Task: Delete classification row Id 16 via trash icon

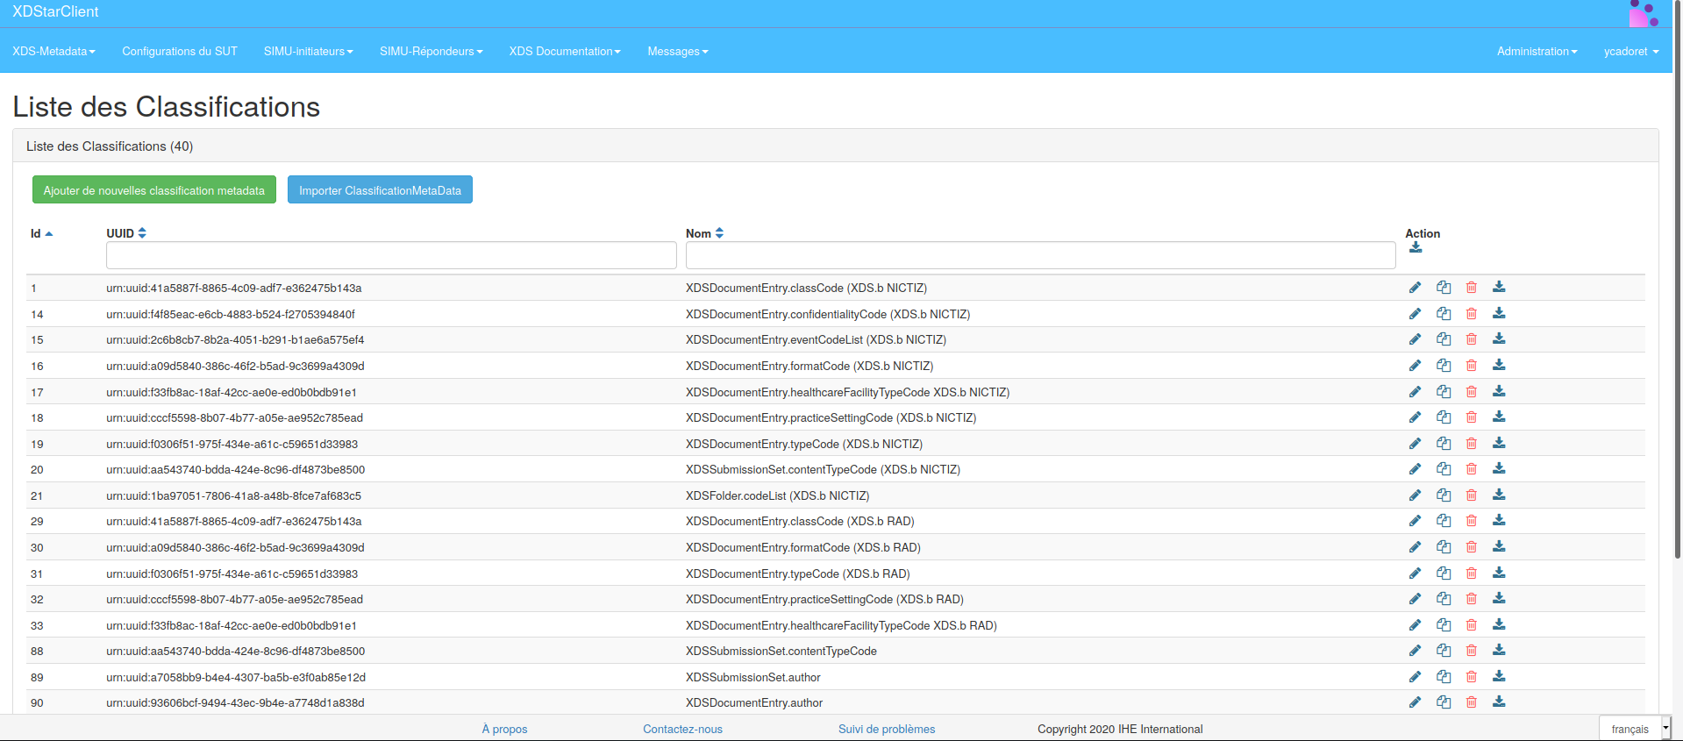Action: [x=1471, y=366]
